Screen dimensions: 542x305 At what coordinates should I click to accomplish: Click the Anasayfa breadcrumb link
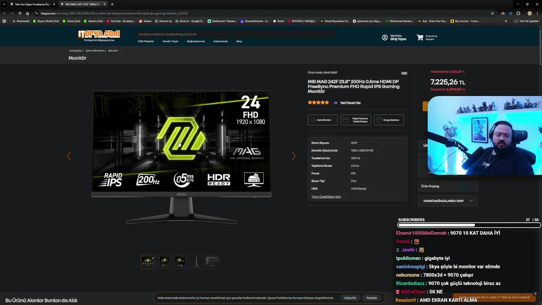[75, 50]
